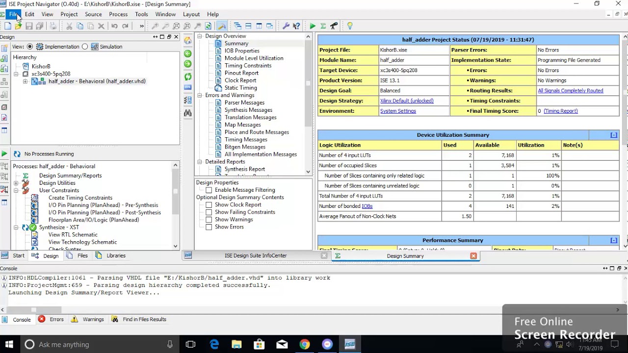Switch to the Files tab
This screenshot has width=628, height=353.
click(78, 255)
